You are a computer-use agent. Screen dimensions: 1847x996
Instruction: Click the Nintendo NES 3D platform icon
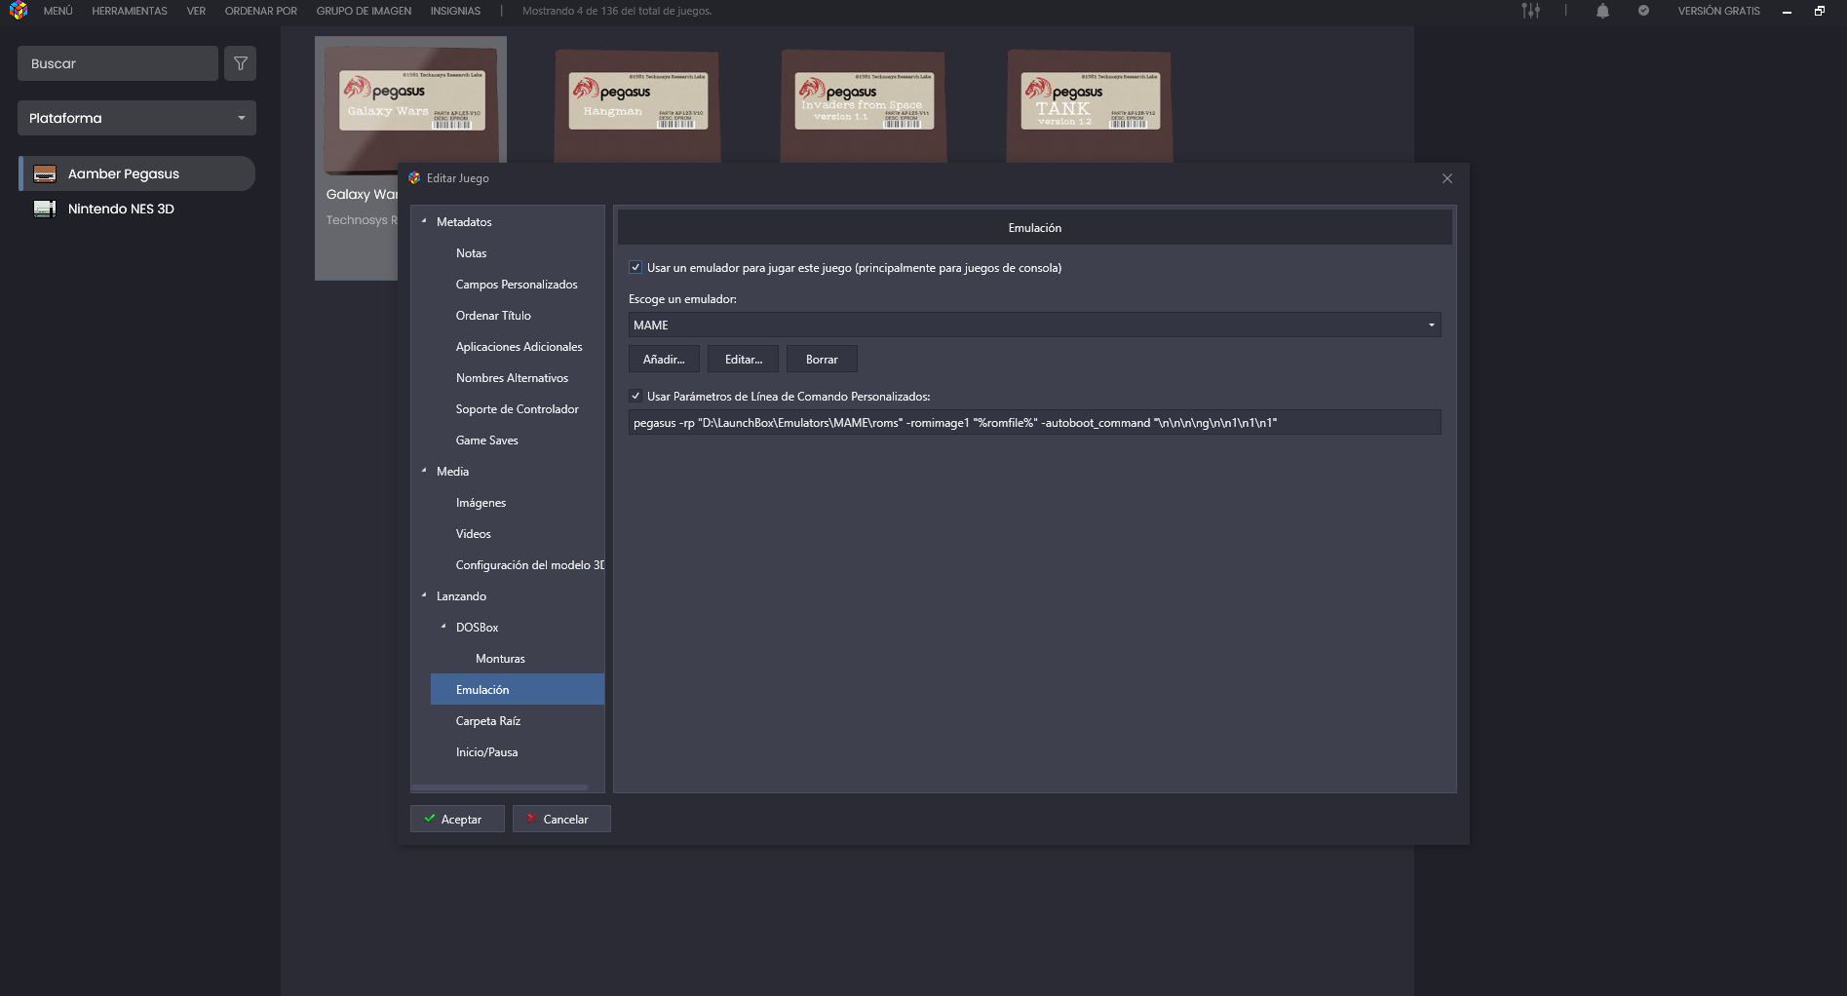[45, 209]
